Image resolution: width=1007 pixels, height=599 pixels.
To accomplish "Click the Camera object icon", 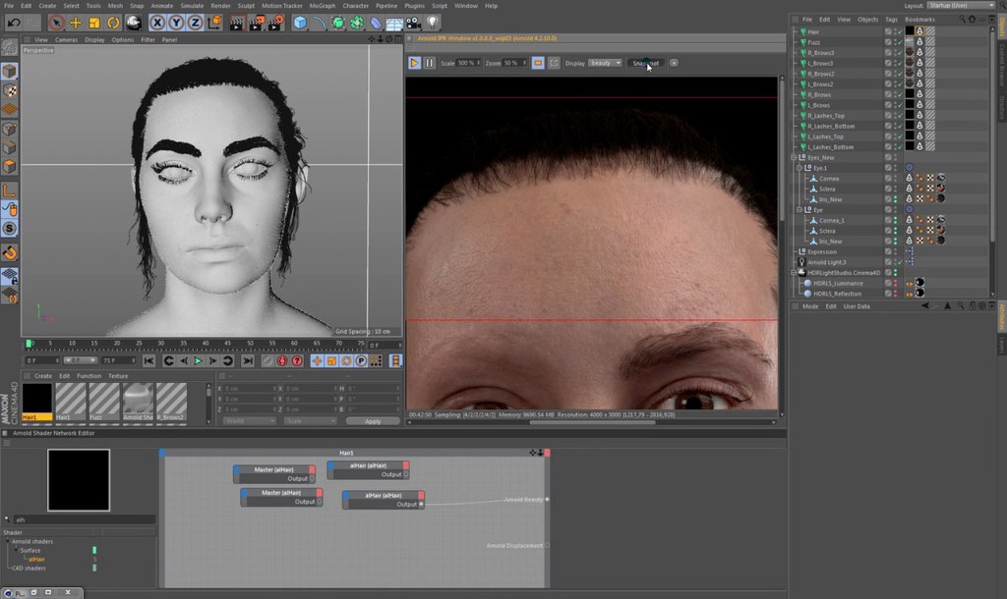I will 413,23.
